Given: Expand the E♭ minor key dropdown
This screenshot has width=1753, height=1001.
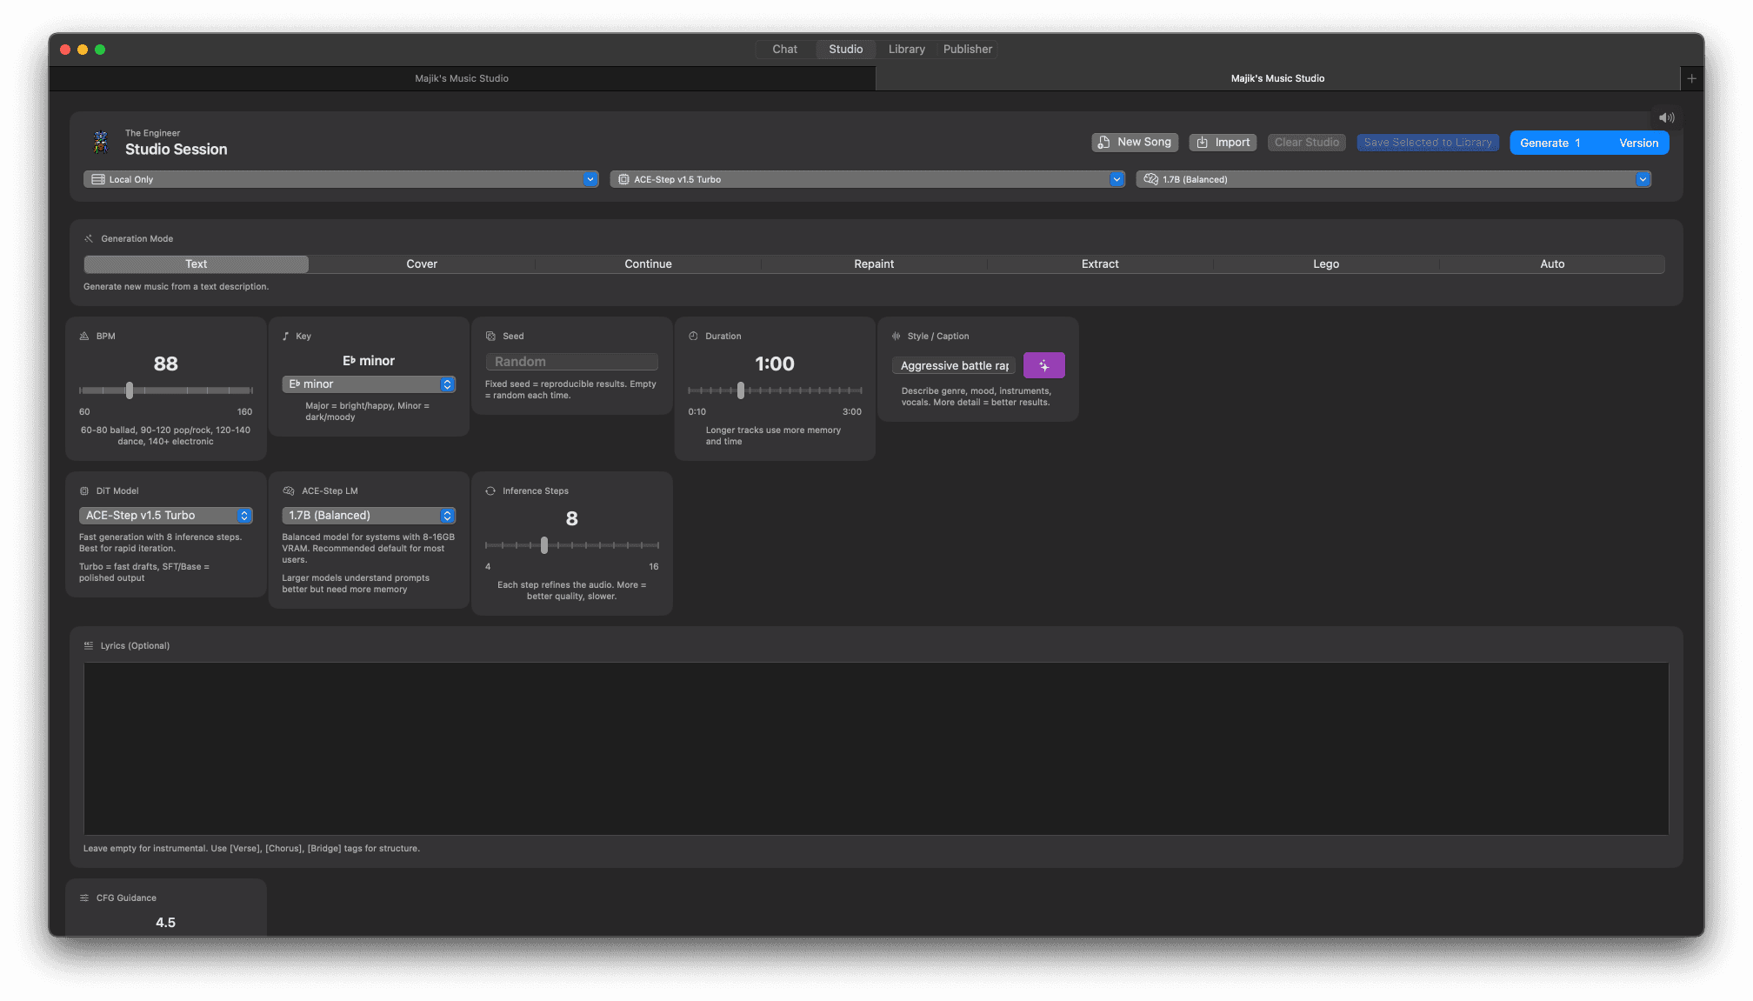Looking at the screenshot, I should tap(369, 384).
